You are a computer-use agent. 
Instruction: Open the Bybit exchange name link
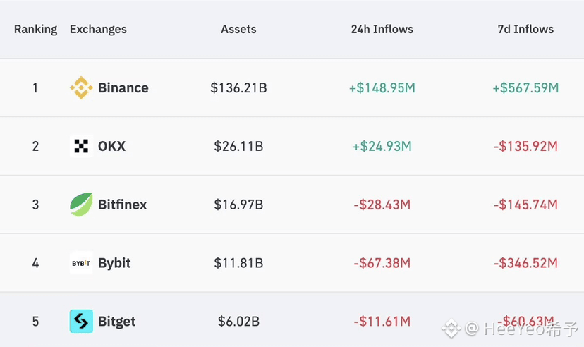click(x=114, y=263)
